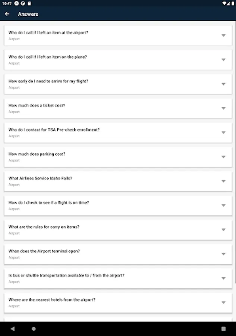
Task: Expand the TSA Pre-check enrollment chevron
Action: click(x=223, y=133)
